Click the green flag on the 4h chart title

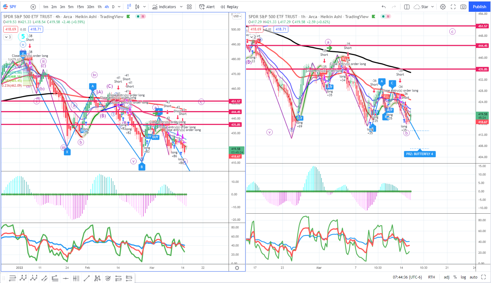point(128,17)
